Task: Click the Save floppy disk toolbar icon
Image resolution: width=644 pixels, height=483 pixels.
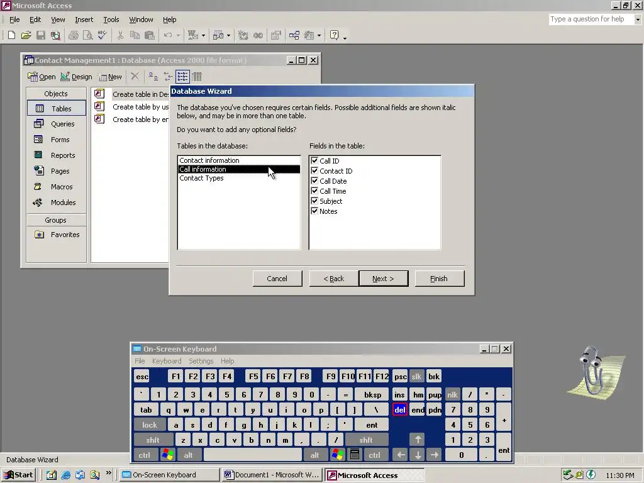Action: (x=41, y=35)
